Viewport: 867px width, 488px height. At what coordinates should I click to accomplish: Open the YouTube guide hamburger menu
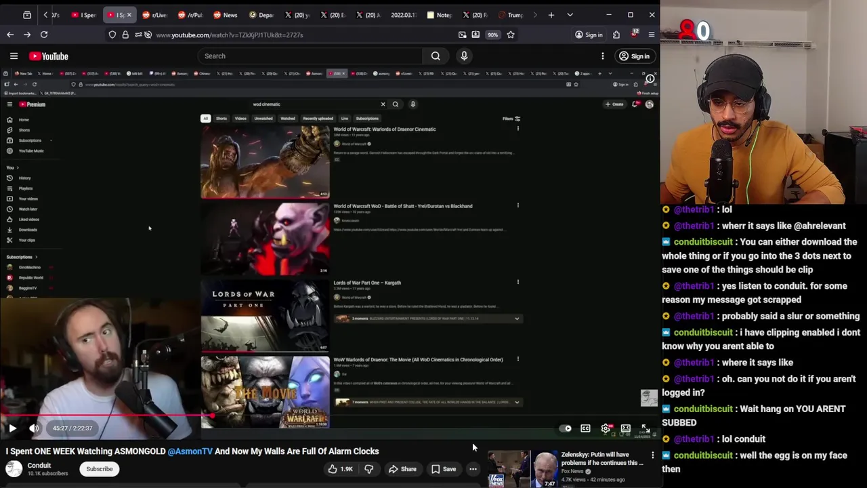click(x=14, y=56)
